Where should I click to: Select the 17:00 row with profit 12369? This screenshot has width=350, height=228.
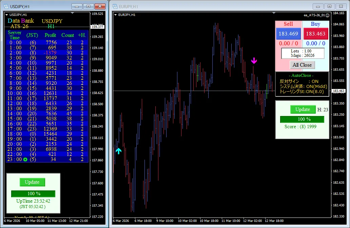point(47,129)
